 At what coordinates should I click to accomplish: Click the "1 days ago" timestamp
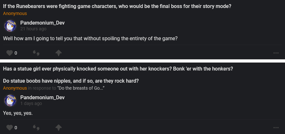click(x=31, y=103)
